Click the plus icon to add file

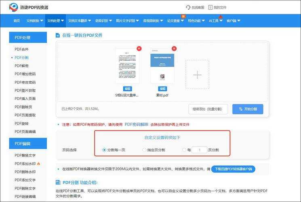[197, 75]
